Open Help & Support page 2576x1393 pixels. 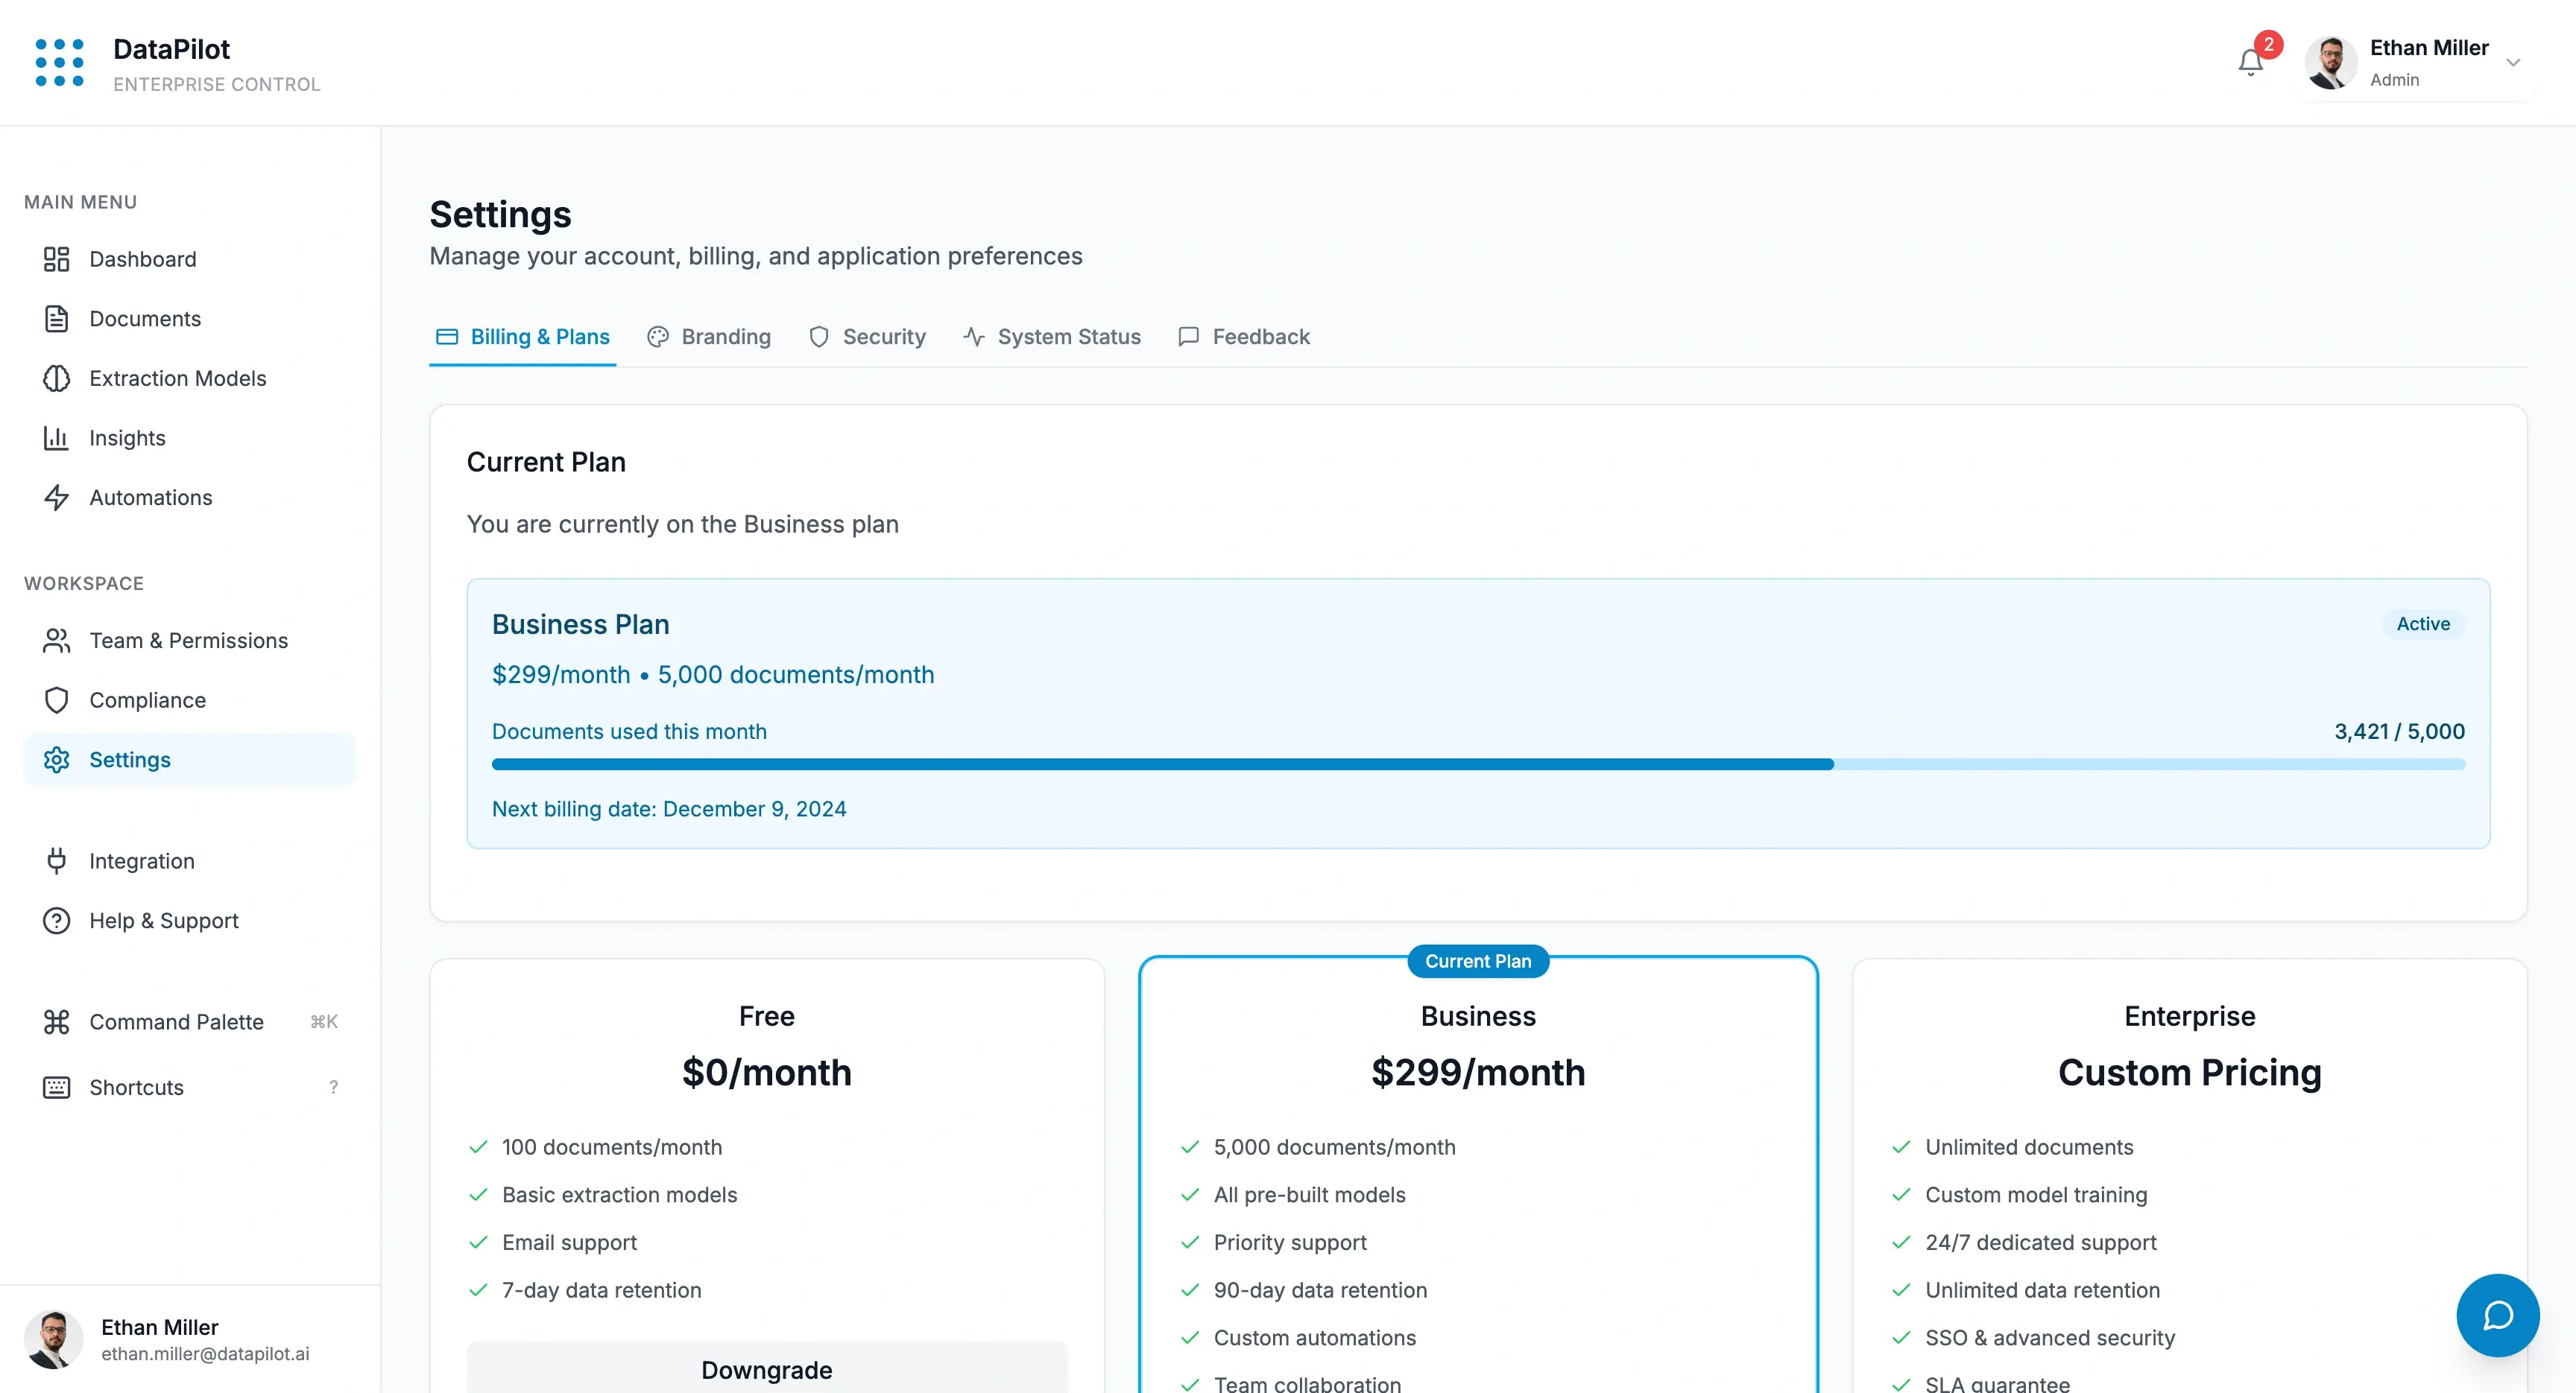pyautogui.click(x=163, y=920)
